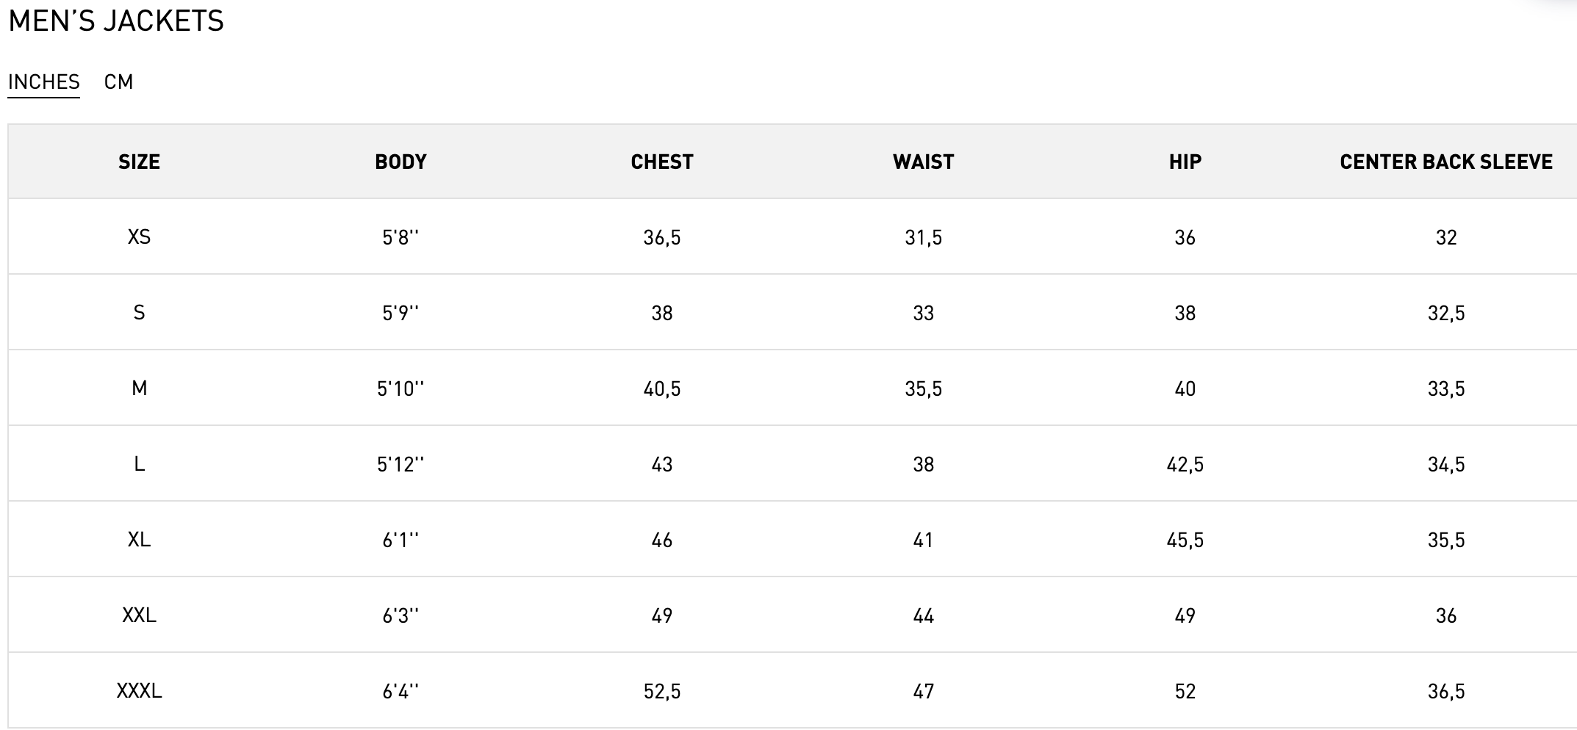Image resolution: width=1577 pixels, height=730 pixels.
Task: Click the 45,5 hip value for XL
Action: 1185,540
